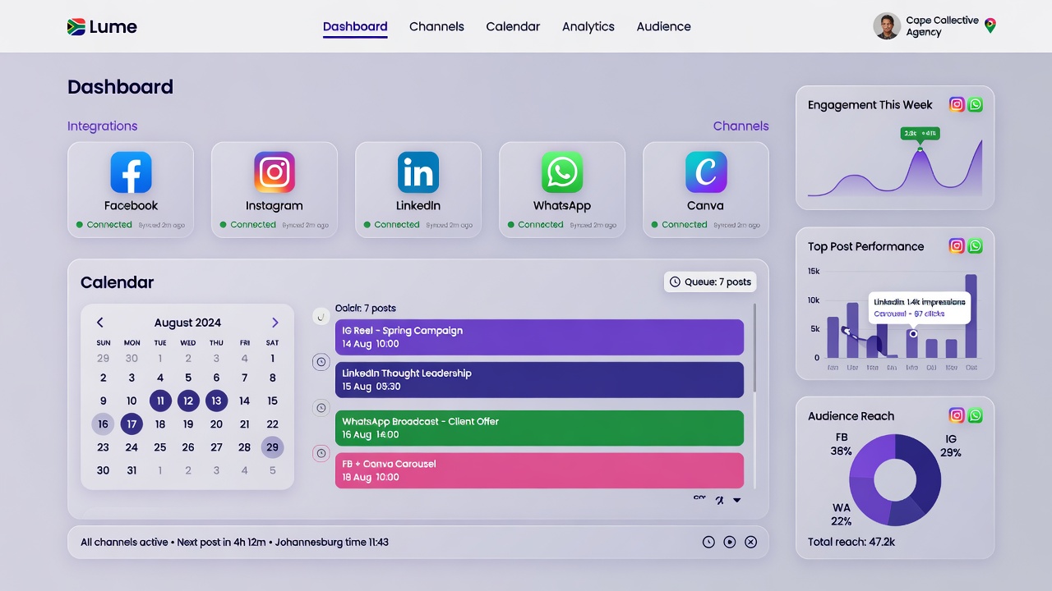1052x591 pixels.
Task: Click Instagram icon in Top Post Performance
Action: coord(957,245)
